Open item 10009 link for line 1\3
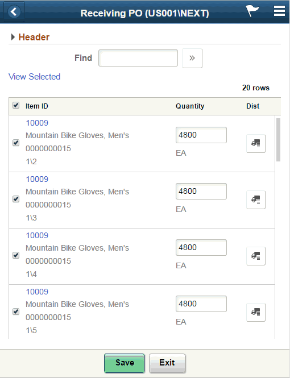Screen dimensions: 290x378 click(x=37, y=179)
